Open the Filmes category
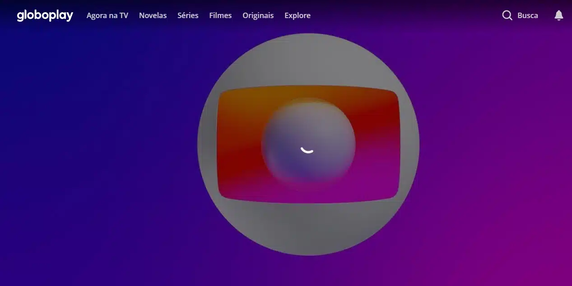Viewport: 572px width, 286px height. tap(220, 15)
